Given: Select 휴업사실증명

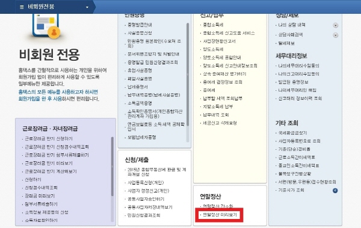Looking at the screenshot, I should (140, 70).
